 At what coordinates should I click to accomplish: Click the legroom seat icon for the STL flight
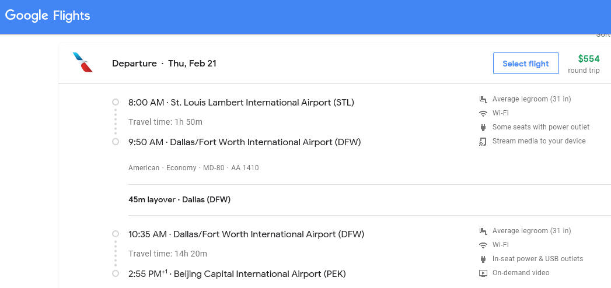click(483, 99)
